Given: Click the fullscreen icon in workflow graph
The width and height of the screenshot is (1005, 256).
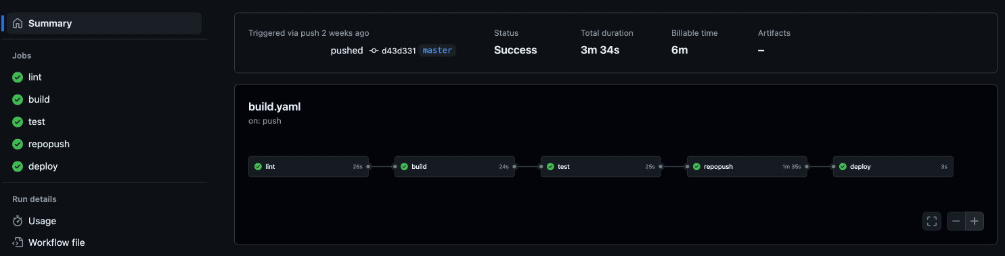Looking at the screenshot, I should (x=932, y=221).
